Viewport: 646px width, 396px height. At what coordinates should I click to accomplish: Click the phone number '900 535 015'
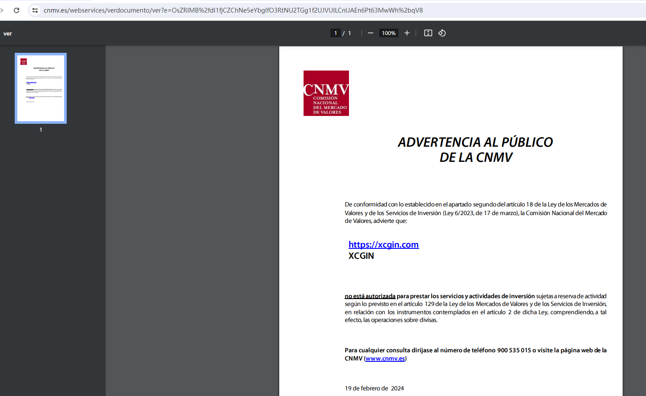[x=514, y=350]
